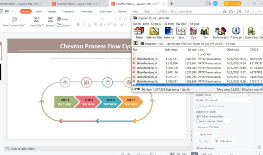This screenshot has width=263, height=155.
Task: Click the Increase Font Size icon
Action: pos(120,19)
